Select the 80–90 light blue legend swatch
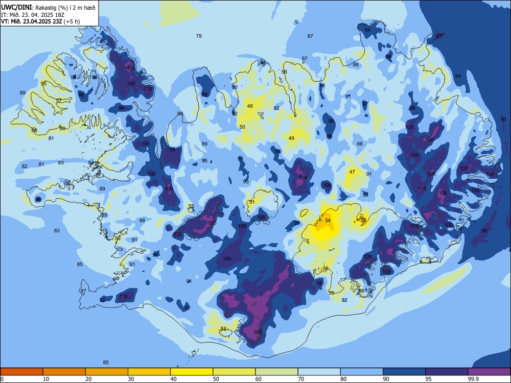This screenshot has width=511, height=383. (x=362, y=372)
